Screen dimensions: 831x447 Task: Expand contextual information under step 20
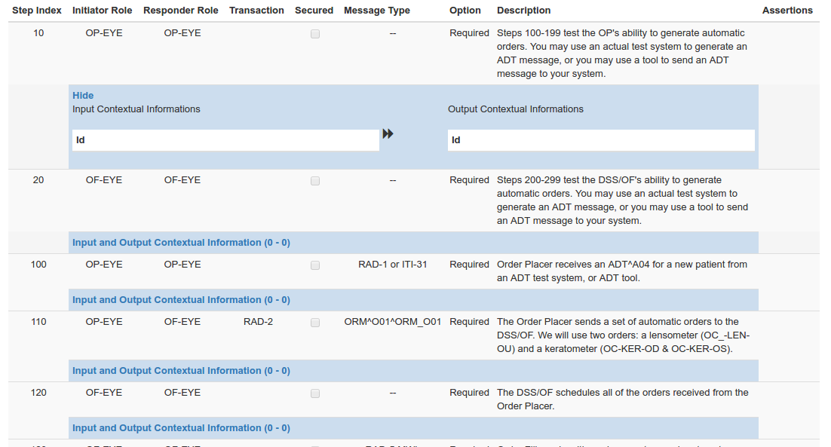tap(181, 243)
